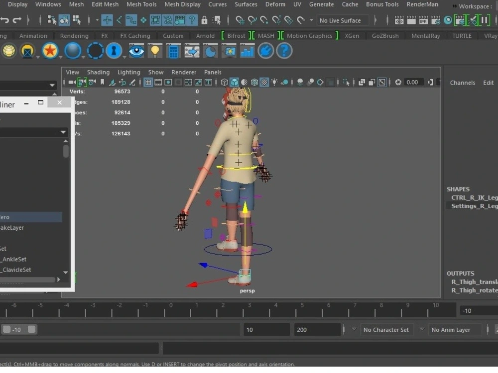The height and width of the screenshot is (373, 498).
Task: Activate the wireframe display icon
Action: pos(223,82)
